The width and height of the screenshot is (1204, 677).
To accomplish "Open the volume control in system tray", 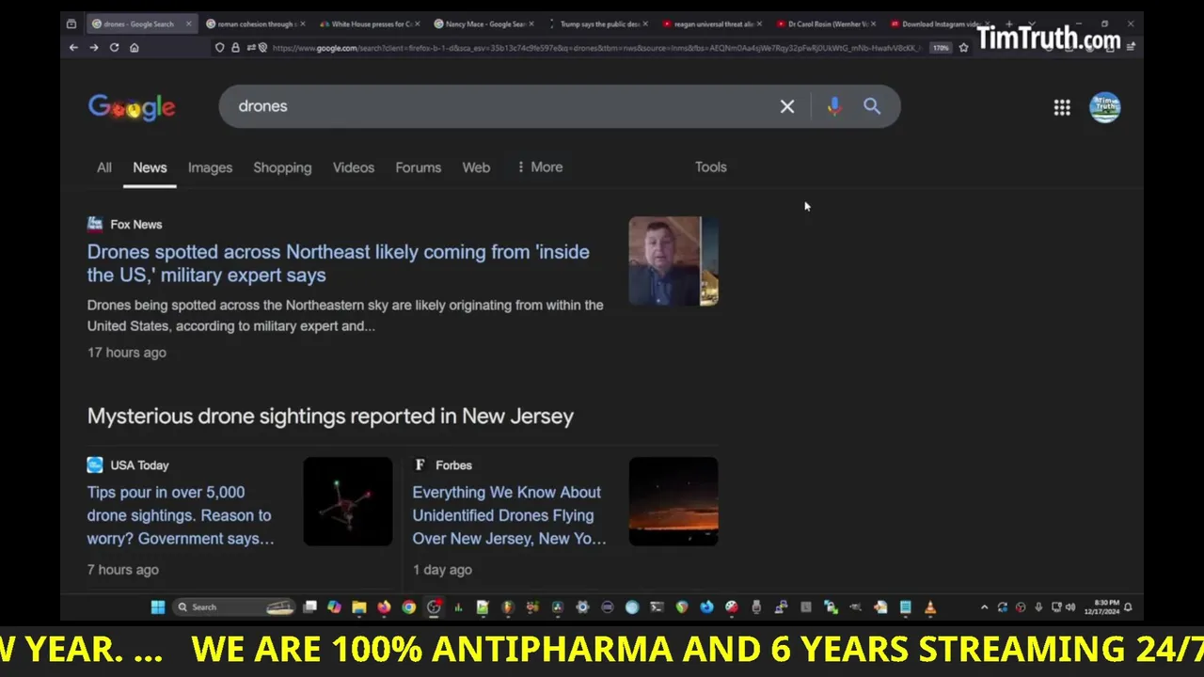I will (x=1069, y=607).
